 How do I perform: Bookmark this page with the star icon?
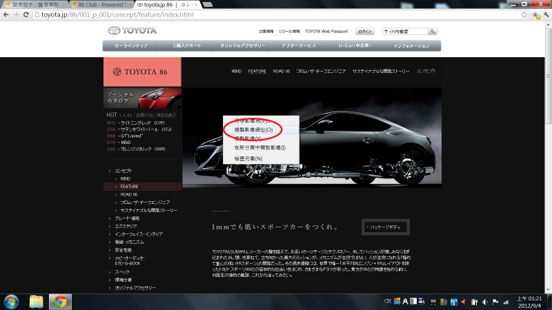coord(524,14)
